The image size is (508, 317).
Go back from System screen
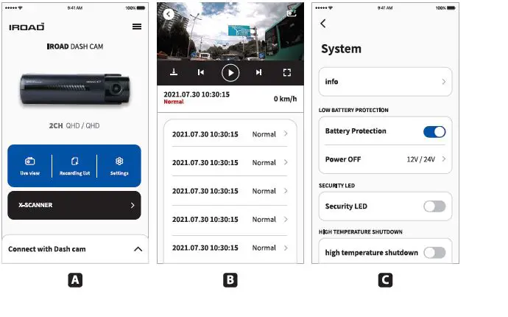tap(323, 24)
